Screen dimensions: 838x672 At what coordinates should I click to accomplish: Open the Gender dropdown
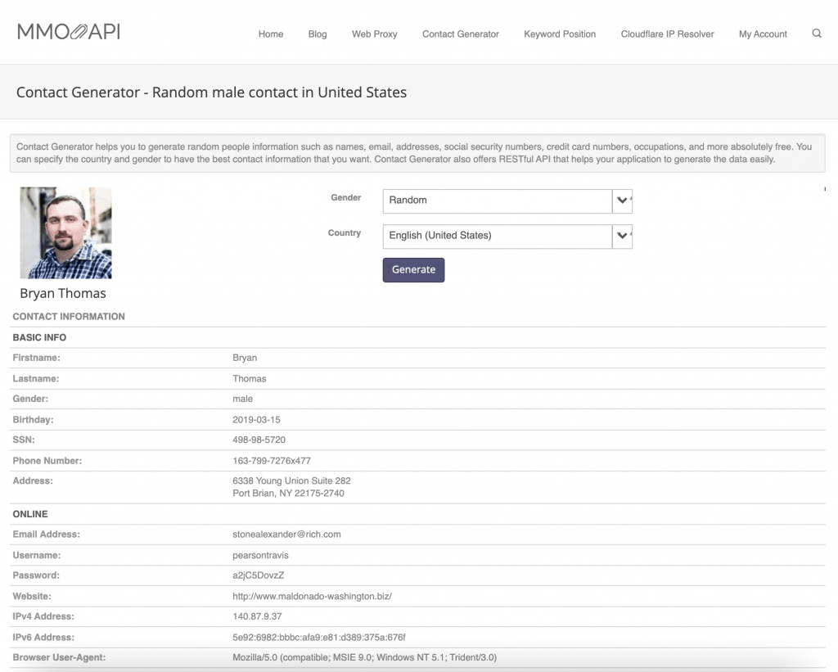[497, 201]
